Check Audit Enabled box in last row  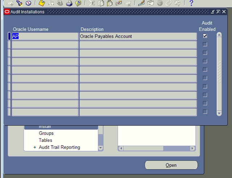coord(205,112)
